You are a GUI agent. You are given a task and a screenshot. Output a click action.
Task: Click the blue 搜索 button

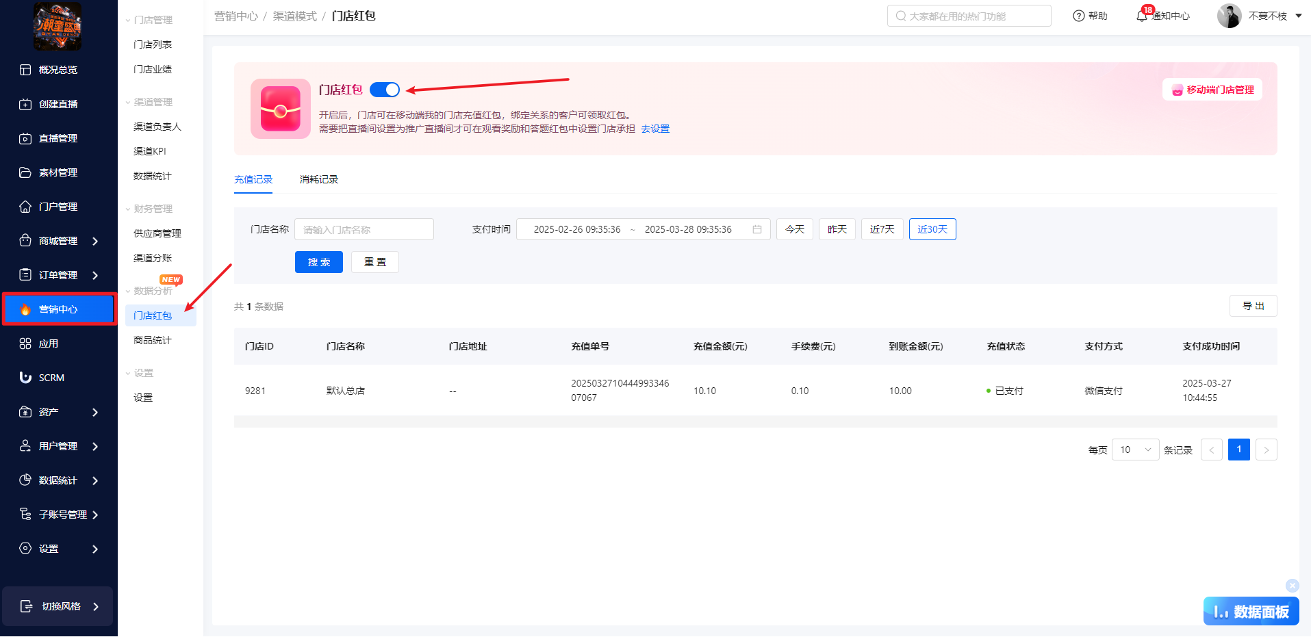(x=319, y=262)
